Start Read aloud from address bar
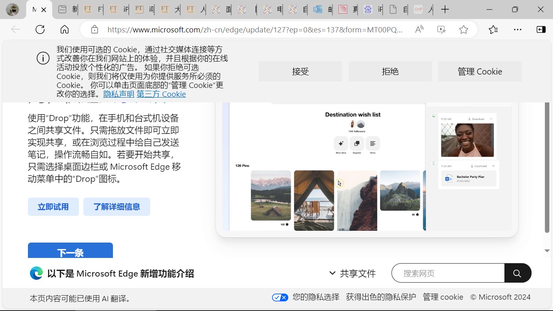This screenshot has height=311, width=553. point(419,30)
